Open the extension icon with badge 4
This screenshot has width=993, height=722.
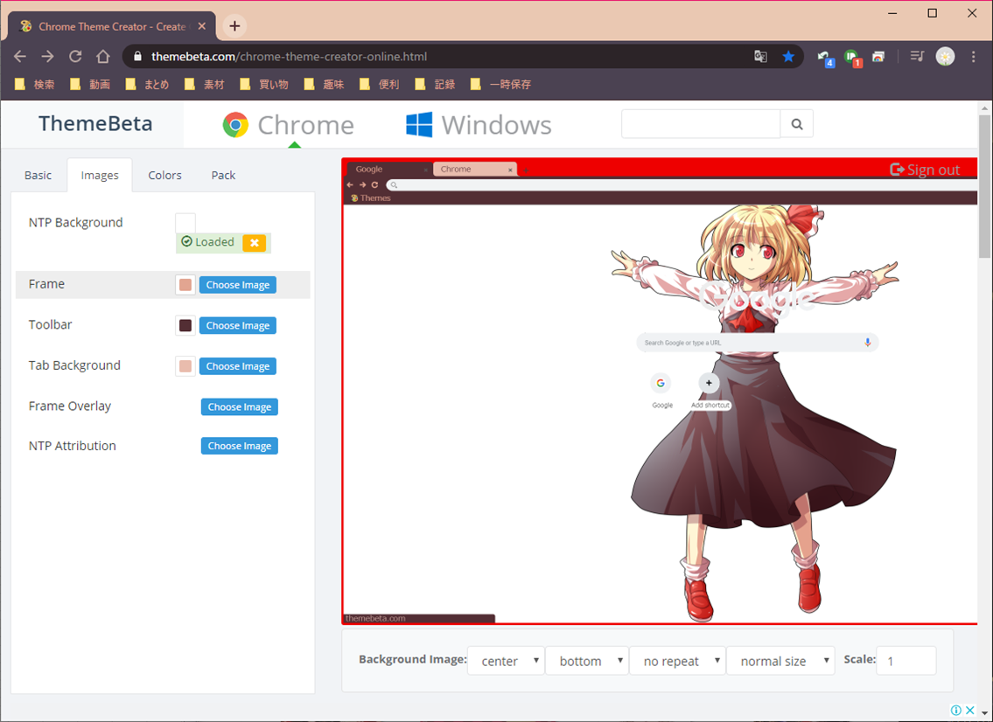point(825,58)
